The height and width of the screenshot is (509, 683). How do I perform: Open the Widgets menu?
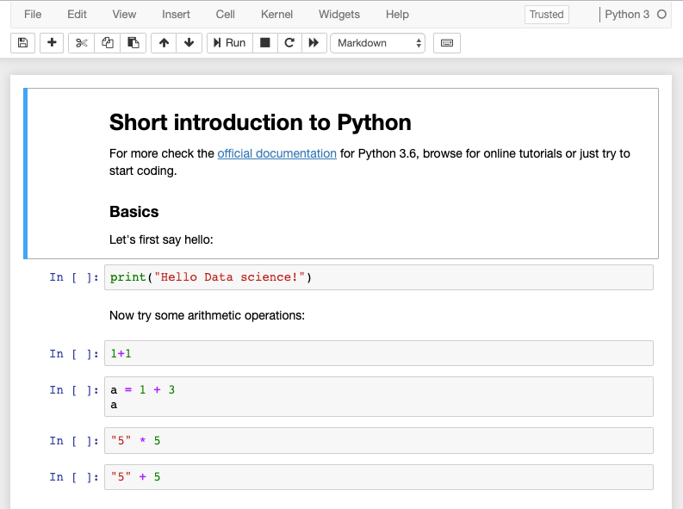click(x=339, y=15)
